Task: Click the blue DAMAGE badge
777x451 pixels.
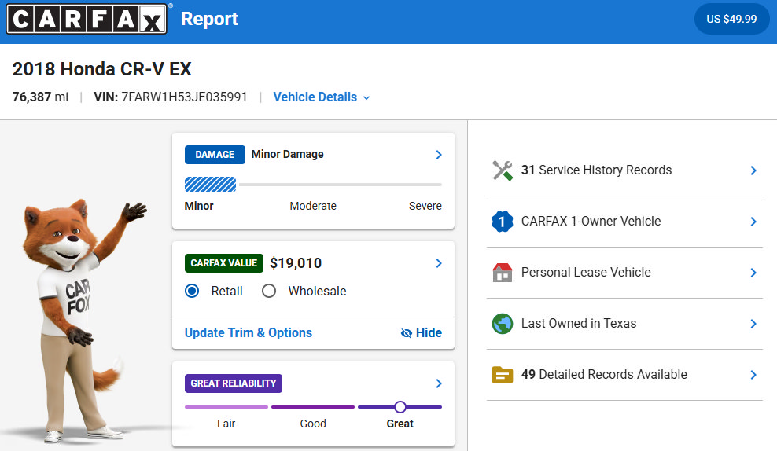Action: (215, 155)
